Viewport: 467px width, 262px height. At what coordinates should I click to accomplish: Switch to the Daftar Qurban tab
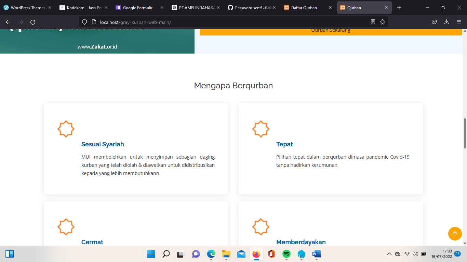point(304,8)
